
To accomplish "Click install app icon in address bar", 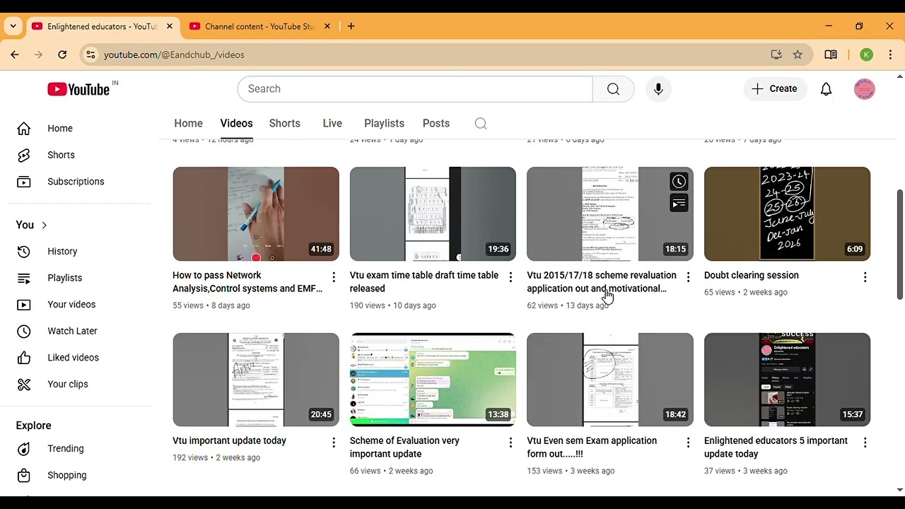I will [776, 54].
